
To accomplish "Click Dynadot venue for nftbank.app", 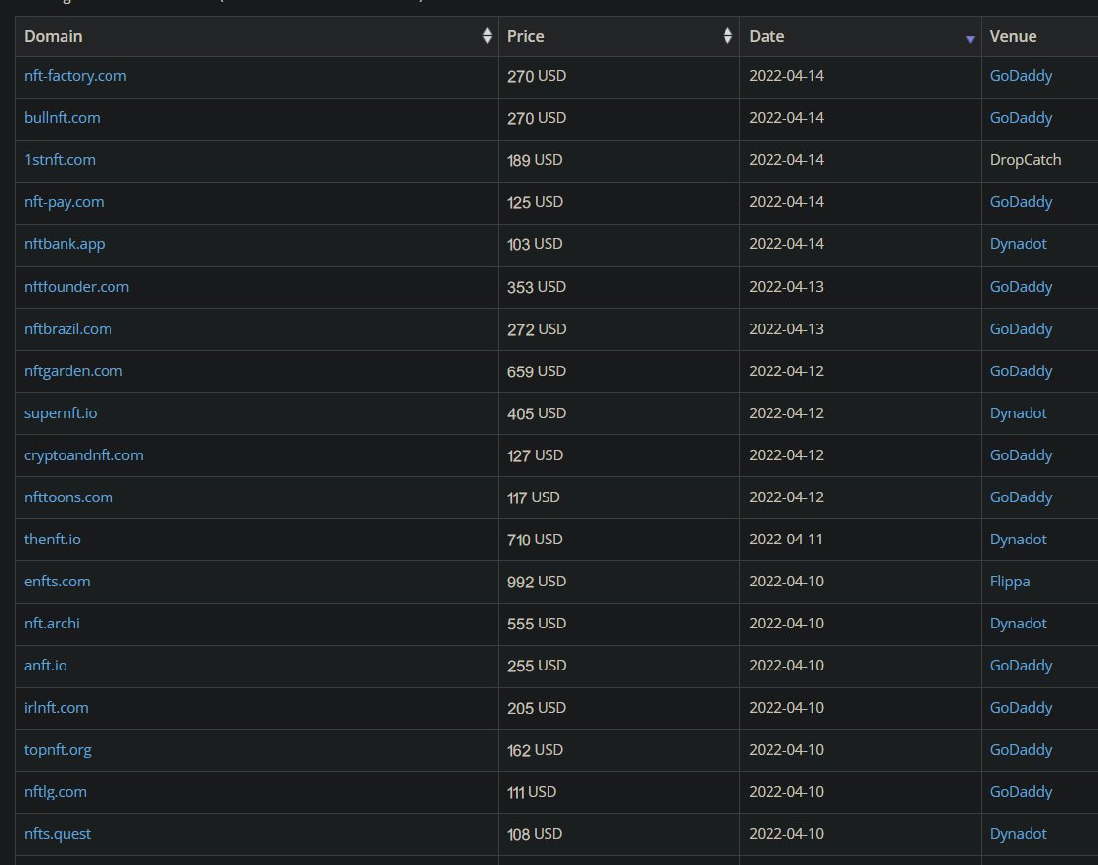I will (1018, 244).
